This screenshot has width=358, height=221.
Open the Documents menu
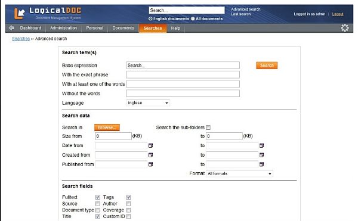point(123,28)
